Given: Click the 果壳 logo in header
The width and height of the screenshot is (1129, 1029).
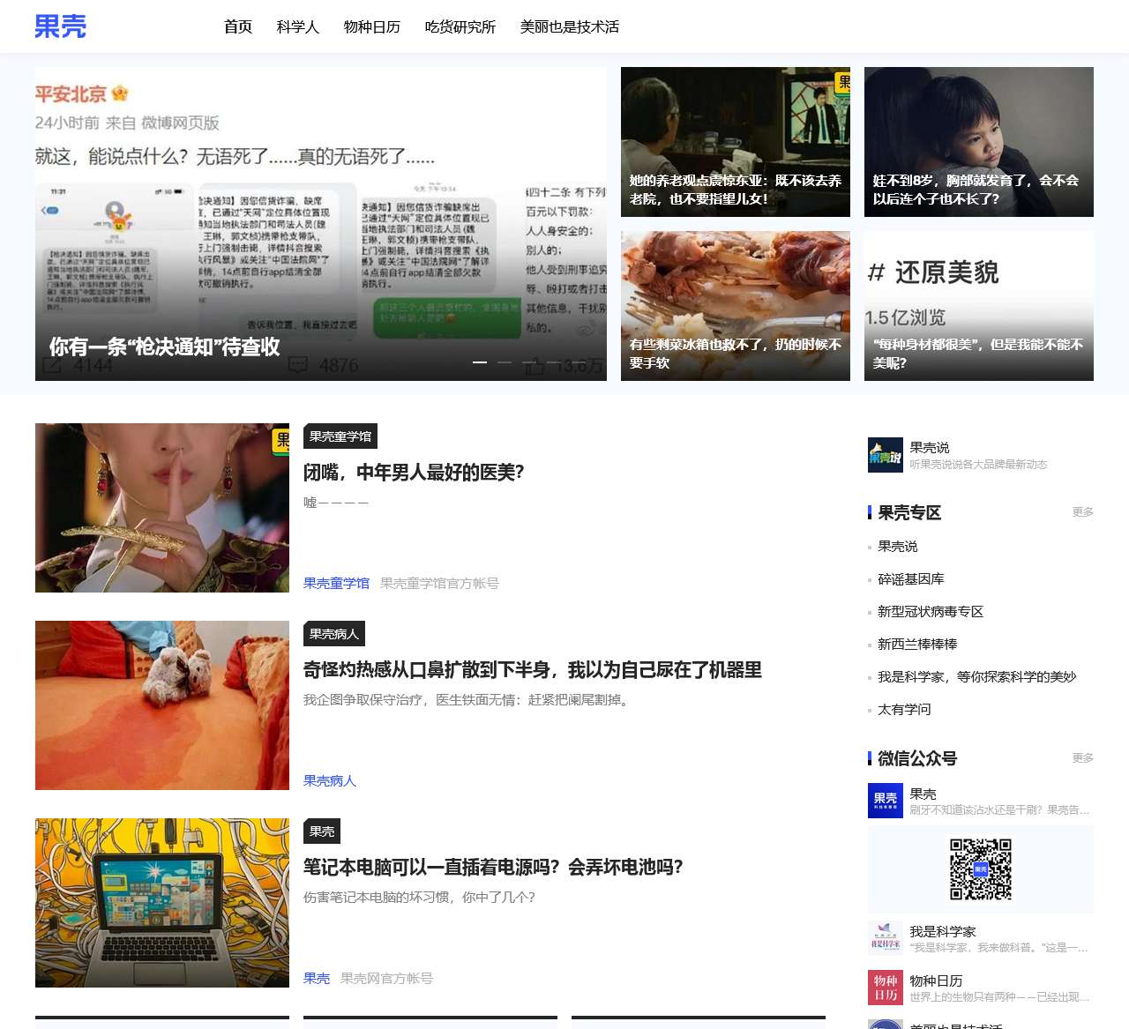Looking at the screenshot, I should (60, 26).
